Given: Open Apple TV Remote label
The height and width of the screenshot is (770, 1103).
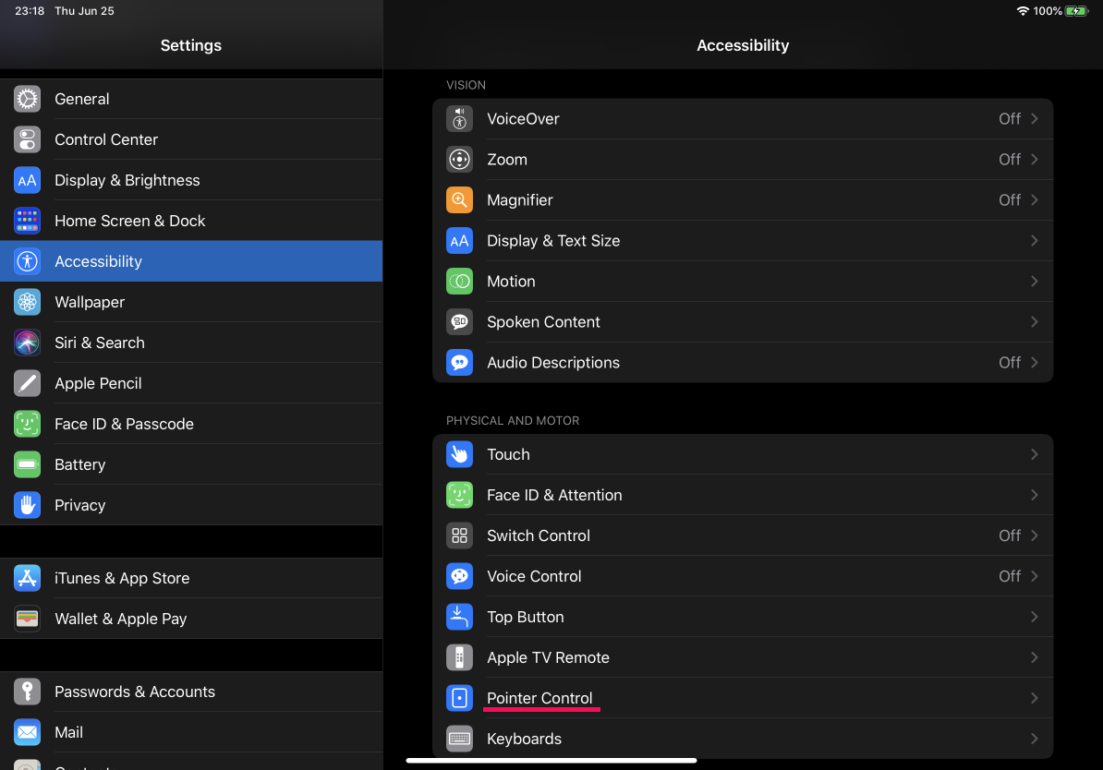Looking at the screenshot, I should [x=548, y=658].
